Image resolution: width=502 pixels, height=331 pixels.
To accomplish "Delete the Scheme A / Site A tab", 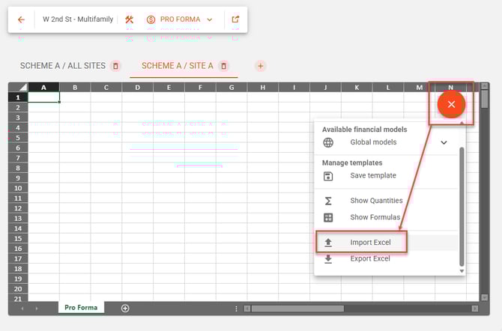I will coord(223,66).
